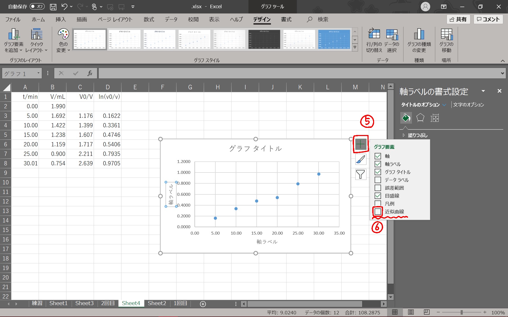Open the chart filters funnel button

click(x=360, y=174)
